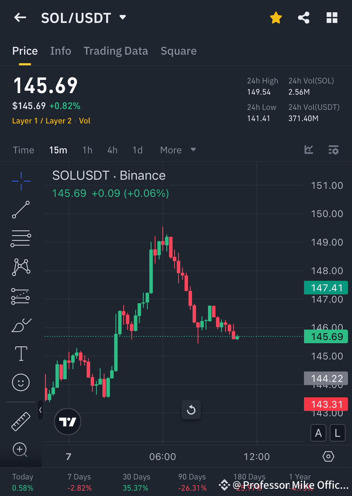The width and height of the screenshot is (352, 496).
Task: Reset the chart view with refresh button
Action: (x=191, y=409)
